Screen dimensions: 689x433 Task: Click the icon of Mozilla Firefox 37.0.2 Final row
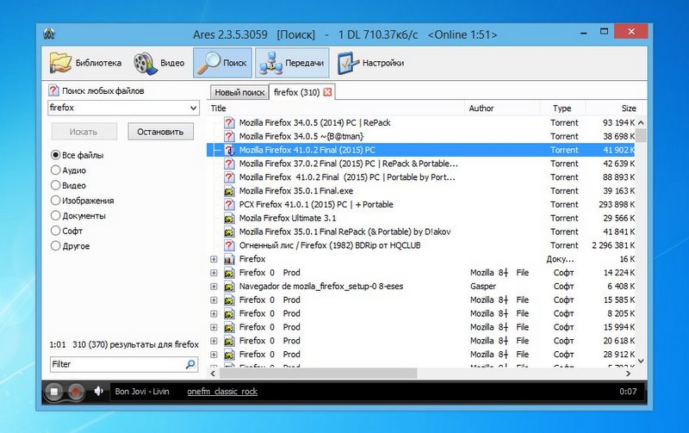[x=229, y=164]
